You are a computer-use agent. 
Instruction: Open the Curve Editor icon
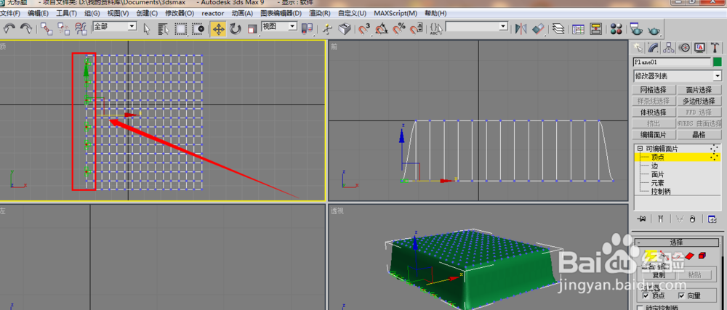pos(578,29)
